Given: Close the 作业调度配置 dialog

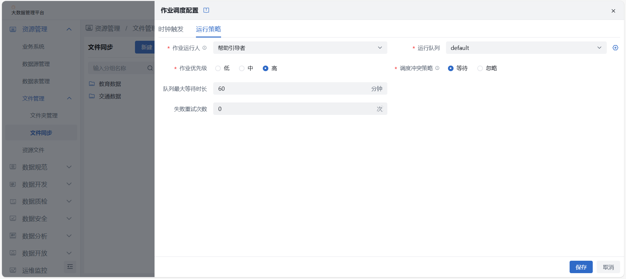Looking at the screenshot, I should coord(613,11).
